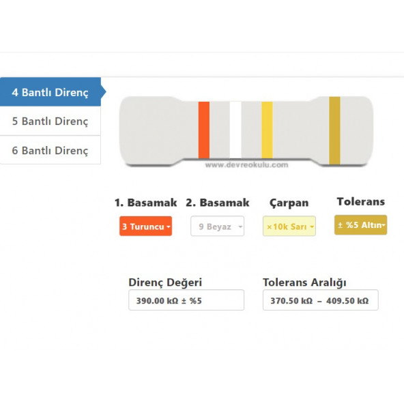Screen dimensions: 404x404
Task: Click the www.devreokulu.com watermark text
Action: [x=246, y=165]
